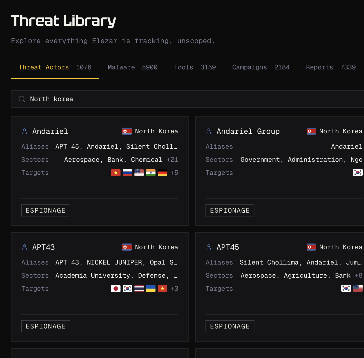
Task: Open the Andariel Group threat actor title
Action: [x=248, y=131]
